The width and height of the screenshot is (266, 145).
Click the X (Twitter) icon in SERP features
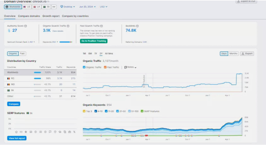pyautogui.click(x=74, y=132)
